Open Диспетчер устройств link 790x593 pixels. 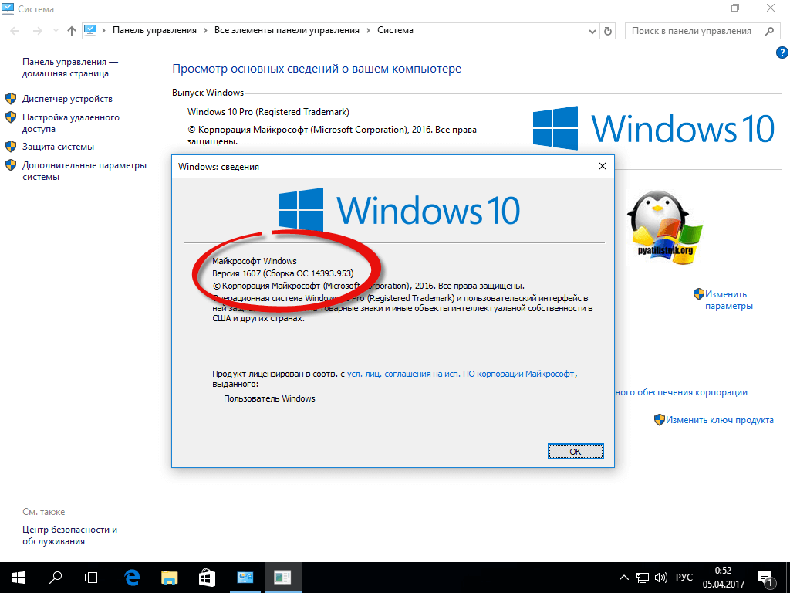coord(67,99)
